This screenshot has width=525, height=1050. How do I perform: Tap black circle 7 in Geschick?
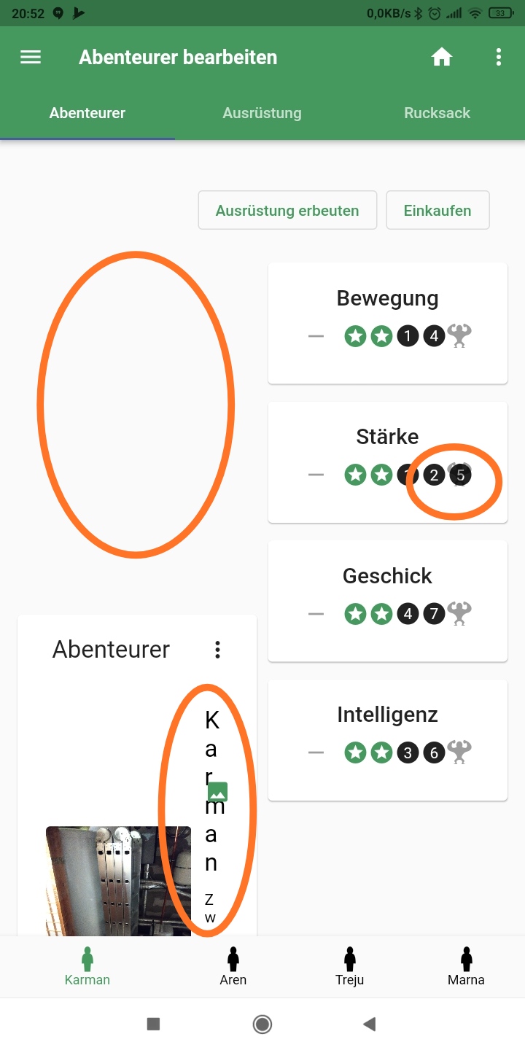(434, 614)
